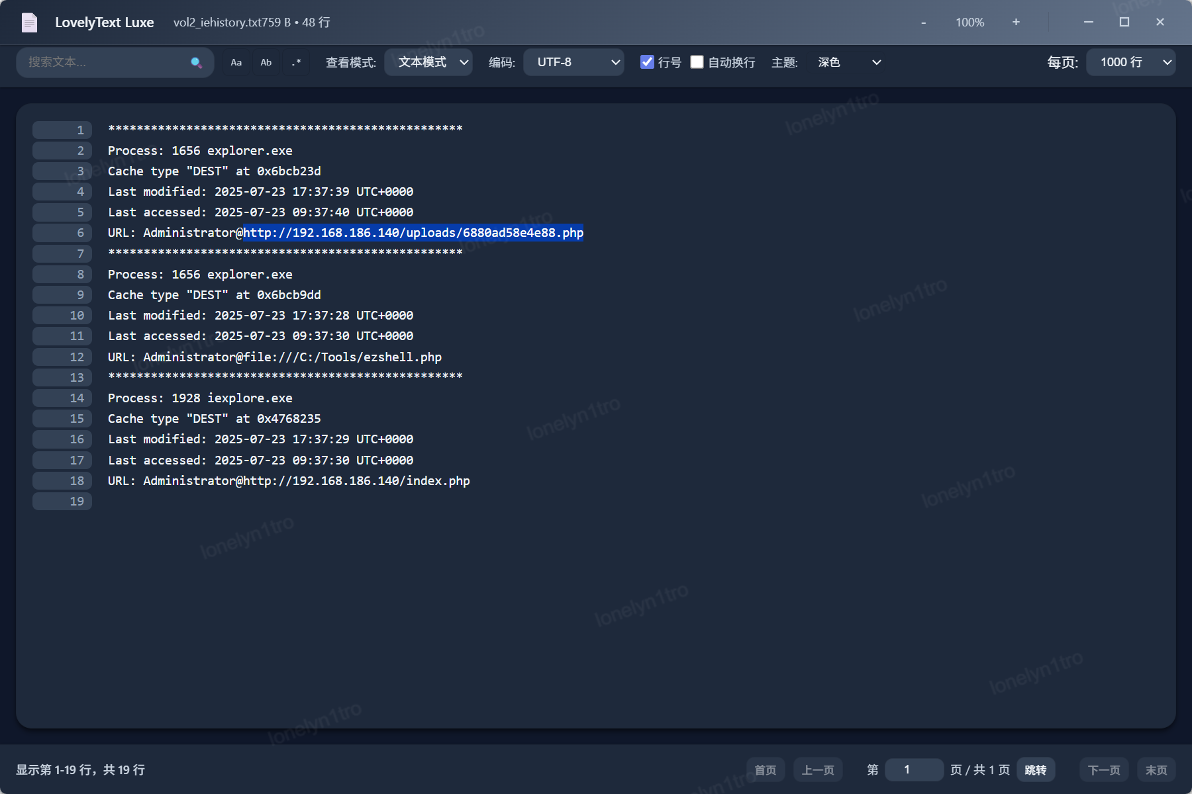Click the page number input field
The width and height of the screenshot is (1192, 794).
(913, 770)
